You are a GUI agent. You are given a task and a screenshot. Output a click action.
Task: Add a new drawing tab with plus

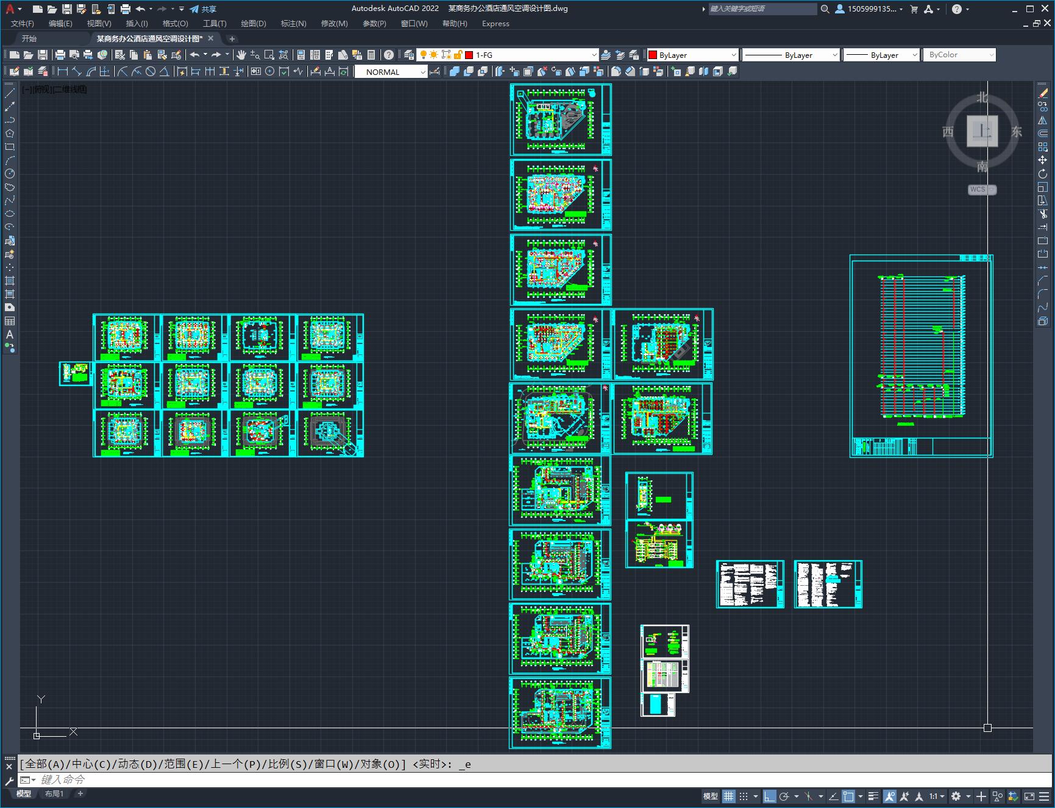click(232, 38)
